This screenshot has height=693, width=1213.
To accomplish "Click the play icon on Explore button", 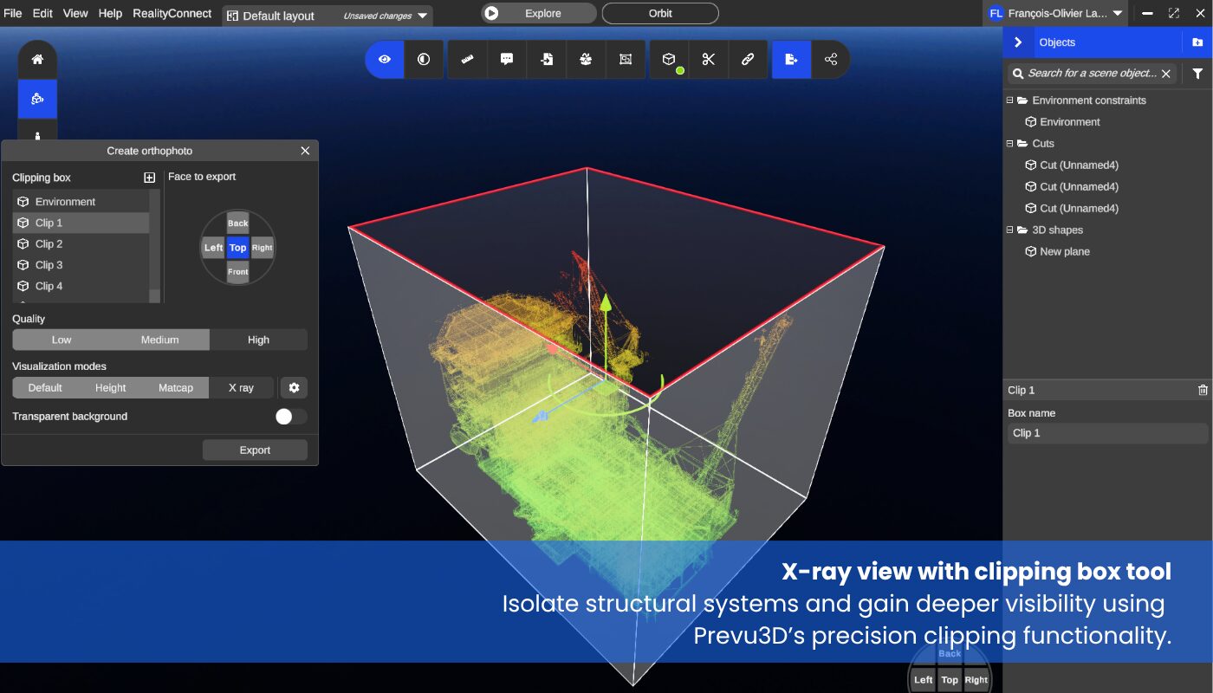I will point(491,13).
